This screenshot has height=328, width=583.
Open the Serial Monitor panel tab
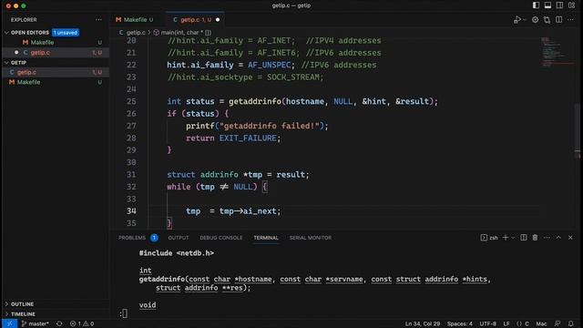click(311, 238)
